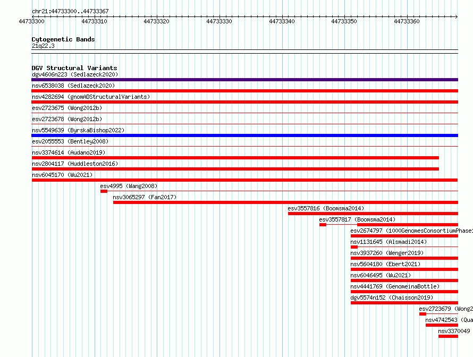Open variant nsv5549639 (ByrskaBishop2022) label
473x357 pixels.
coord(78,130)
